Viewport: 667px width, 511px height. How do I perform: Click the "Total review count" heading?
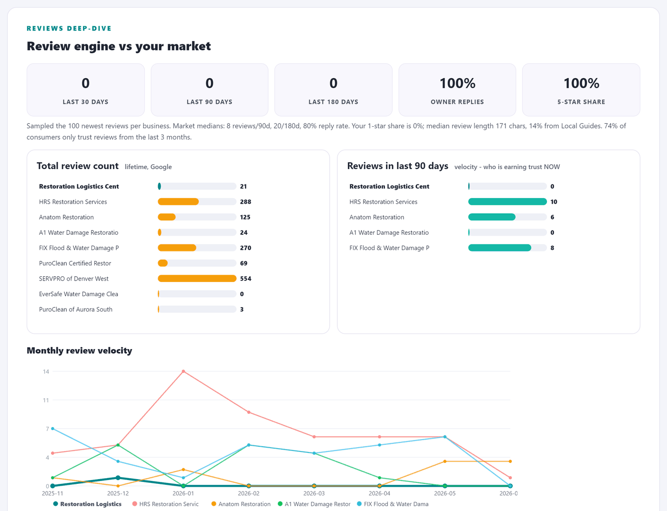[78, 166]
